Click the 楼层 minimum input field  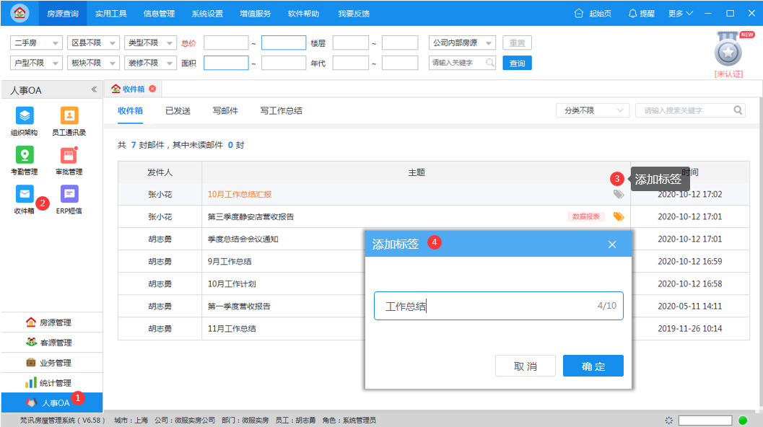pos(351,43)
